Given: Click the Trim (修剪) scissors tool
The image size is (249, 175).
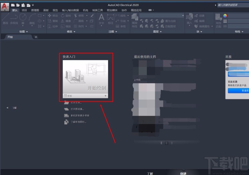Looking at the screenshot, I should (79, 16).
